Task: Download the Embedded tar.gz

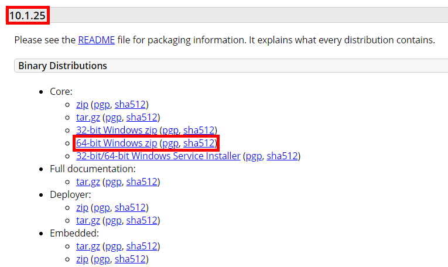Action: (88, 246)
